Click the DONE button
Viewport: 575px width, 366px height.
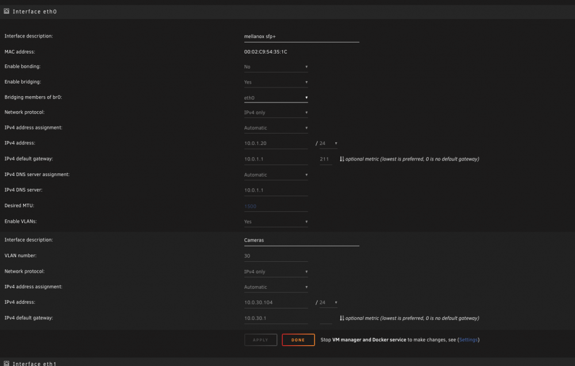click(298, 340)
